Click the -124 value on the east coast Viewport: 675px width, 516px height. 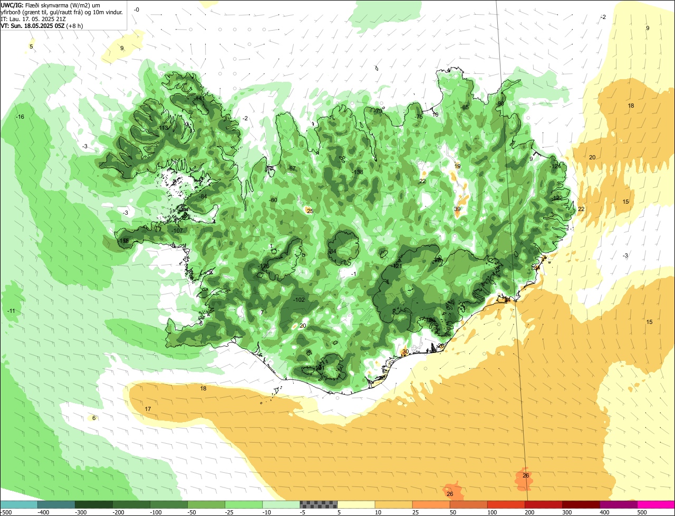click(555, 166)
